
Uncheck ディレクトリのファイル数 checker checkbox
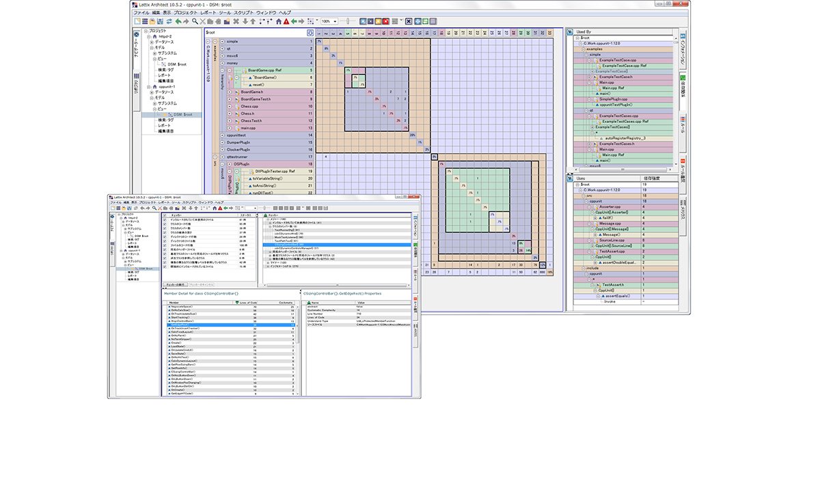(165, 241)
